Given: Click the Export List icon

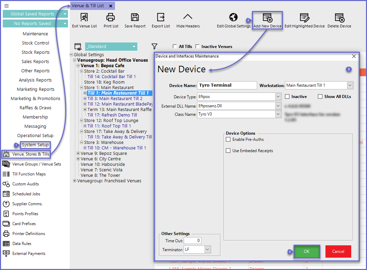Looking at the screenshot, I should coord(161,17).
